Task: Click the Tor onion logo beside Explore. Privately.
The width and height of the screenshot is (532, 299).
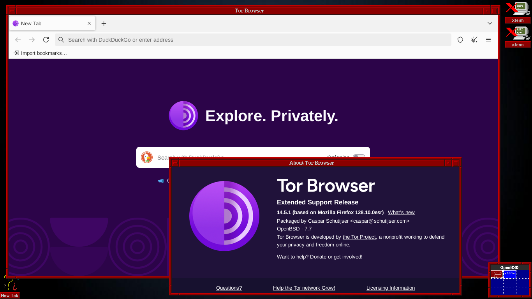Action: [x=183, y=116]
